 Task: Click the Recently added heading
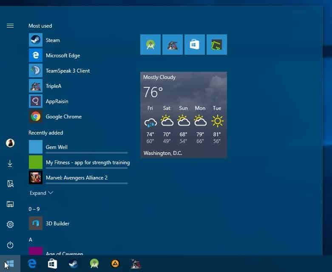click(x=46, y=133)
